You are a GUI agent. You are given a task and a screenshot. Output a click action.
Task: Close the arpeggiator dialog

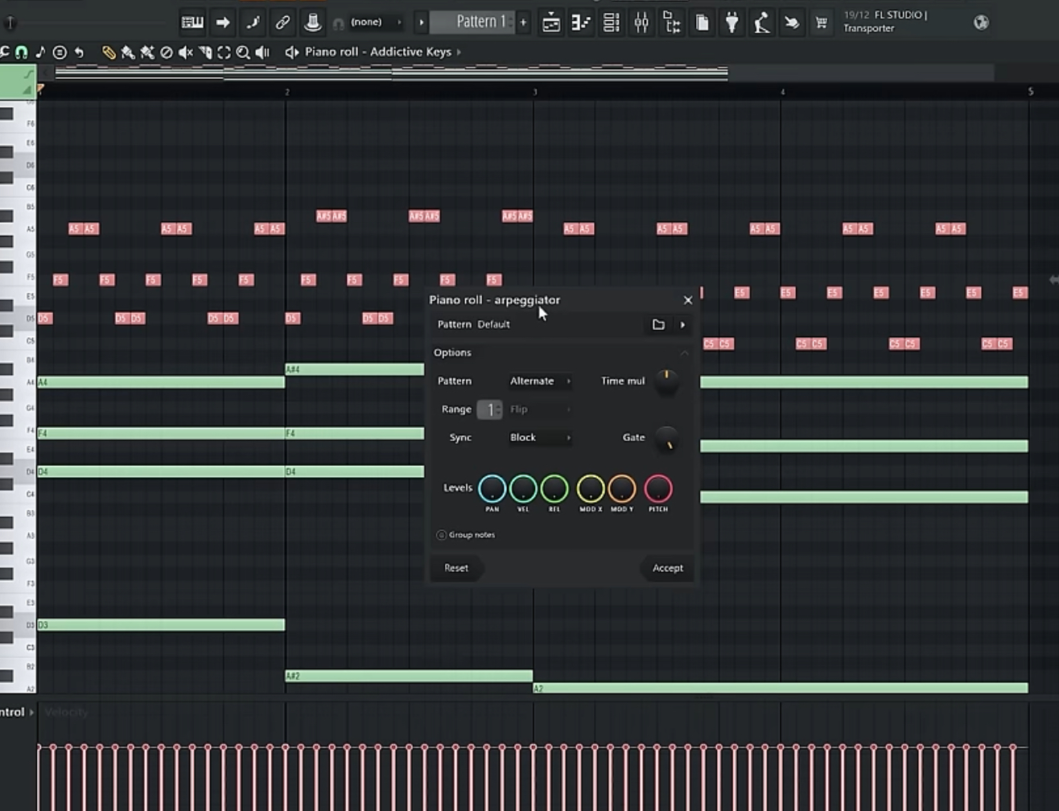tap(688, 300)
